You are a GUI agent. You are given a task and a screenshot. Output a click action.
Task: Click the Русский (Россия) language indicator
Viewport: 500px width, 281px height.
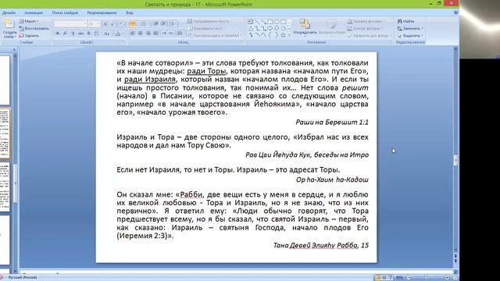point(23,278)
